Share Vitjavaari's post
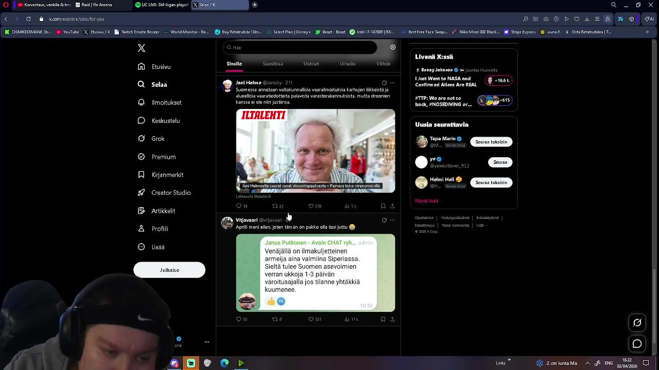The width and height of the screenshot is (659, 370). 392,319
